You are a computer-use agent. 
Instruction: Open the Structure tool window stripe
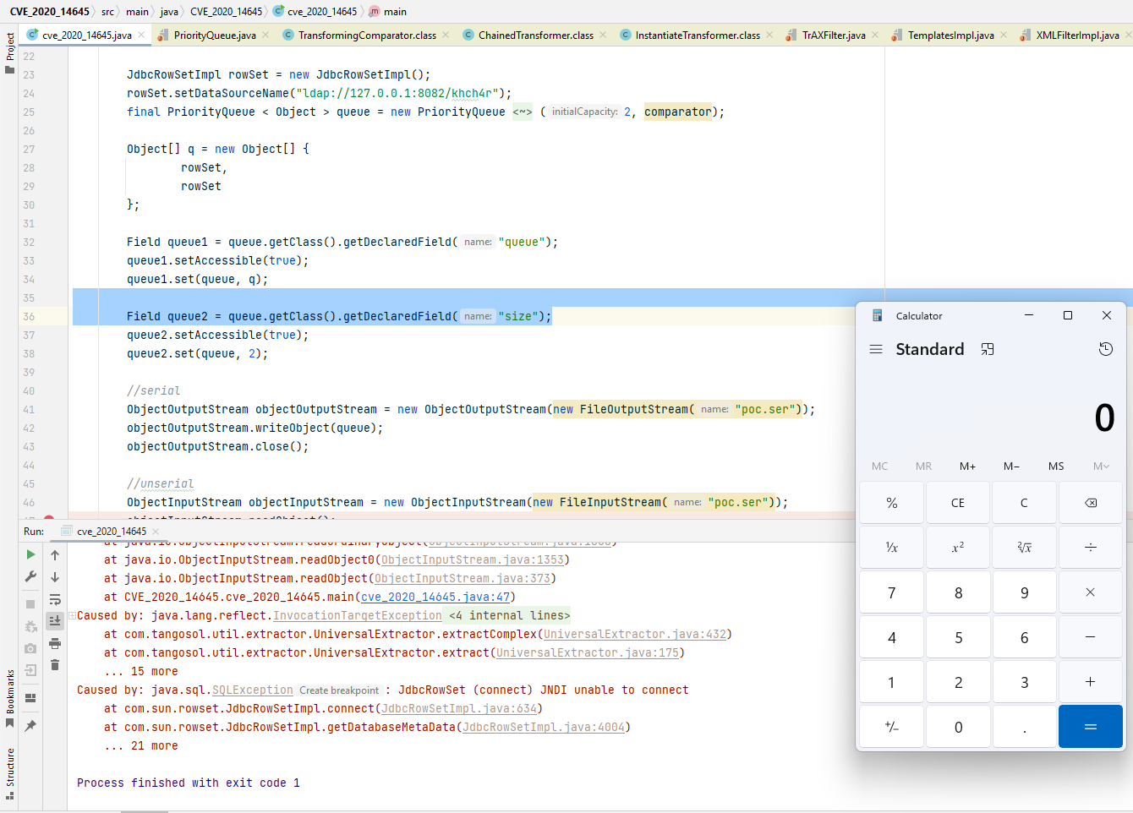pyautogui.click(x=9, y=773)
